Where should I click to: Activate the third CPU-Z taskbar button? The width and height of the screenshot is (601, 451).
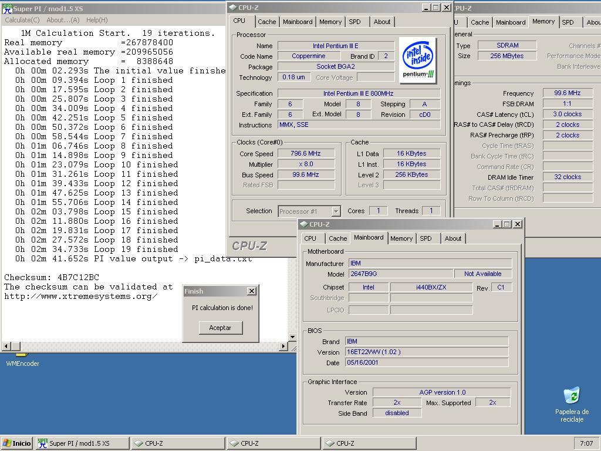pyautogui.click(x=370, y=443)
